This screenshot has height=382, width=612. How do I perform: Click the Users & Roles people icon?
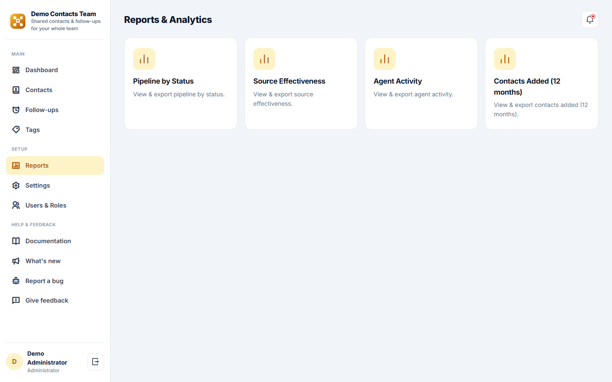tap(16, 205)
